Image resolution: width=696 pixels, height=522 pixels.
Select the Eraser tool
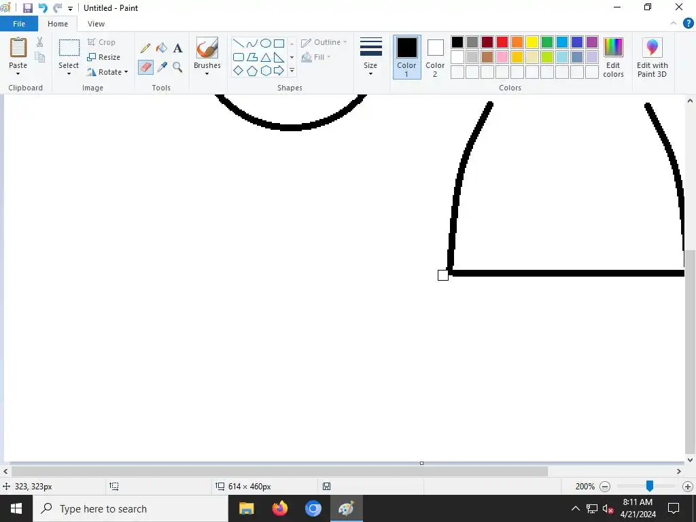pos(145,67)
